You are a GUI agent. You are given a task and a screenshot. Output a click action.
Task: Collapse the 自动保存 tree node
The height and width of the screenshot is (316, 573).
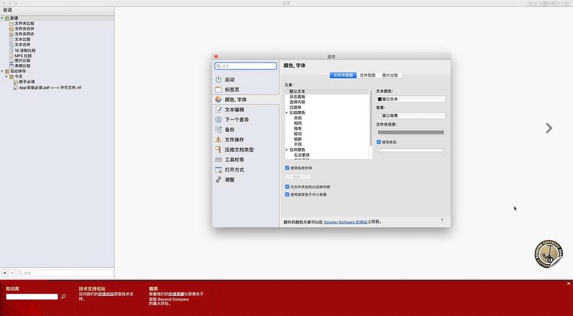tap(2, 71)
